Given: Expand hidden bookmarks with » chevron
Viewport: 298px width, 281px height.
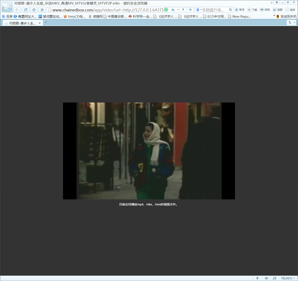Looking at the screenshot, I should (274, 16).
